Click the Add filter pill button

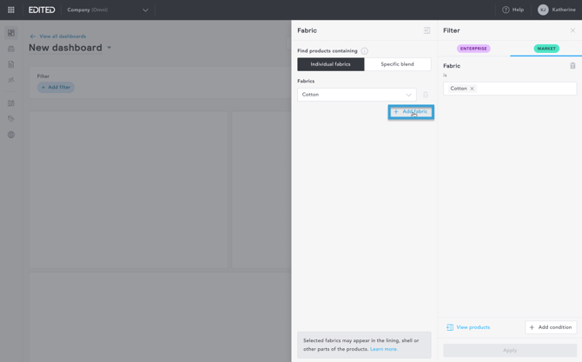click(56, 87)
